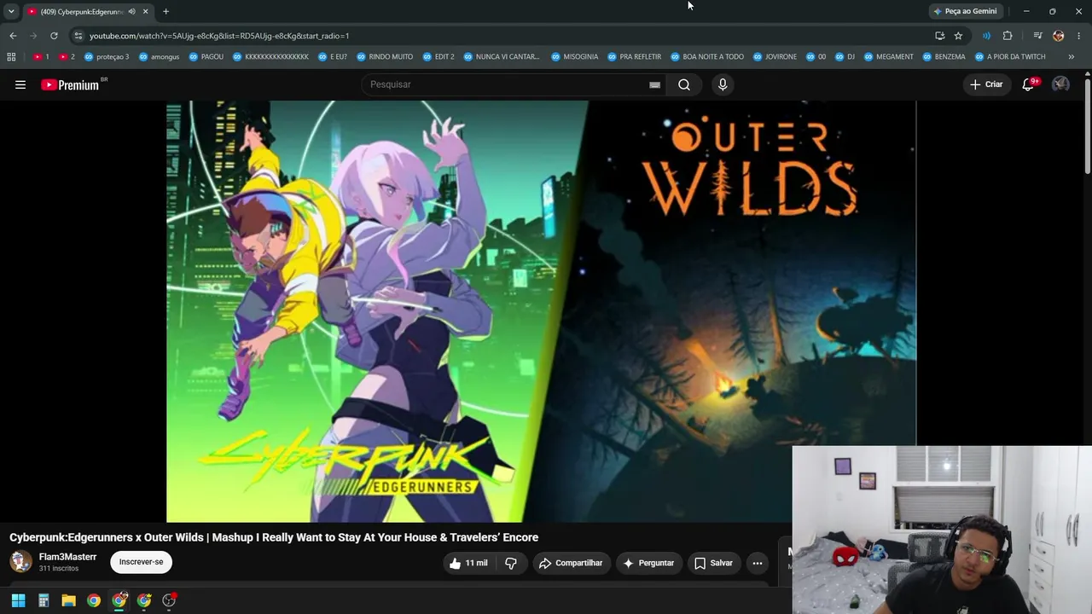Open the 'EDIT 2' bookmark
The image size is (1092, 614).
click(x=439, y=57)
